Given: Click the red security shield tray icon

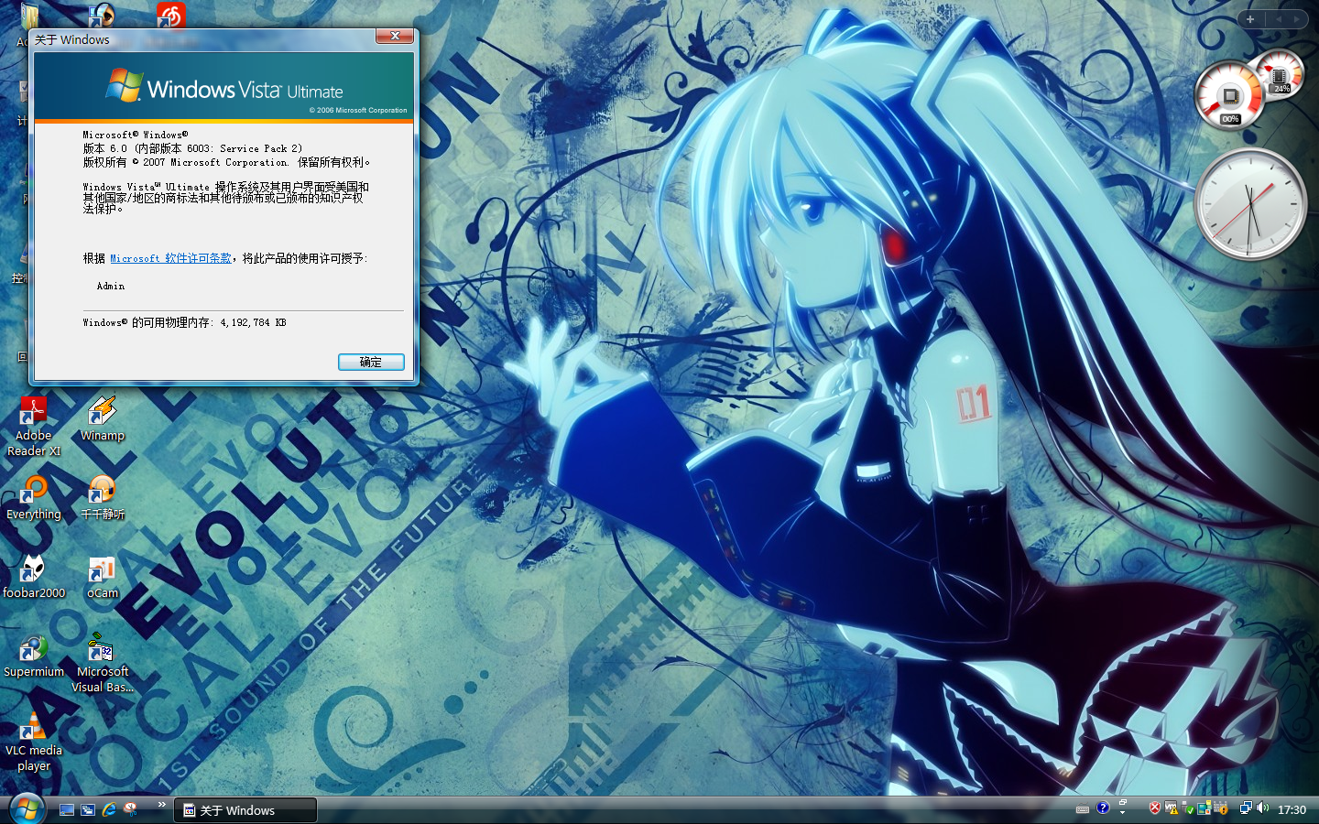Looking at the screenshot, I should tap(1154, 808).
